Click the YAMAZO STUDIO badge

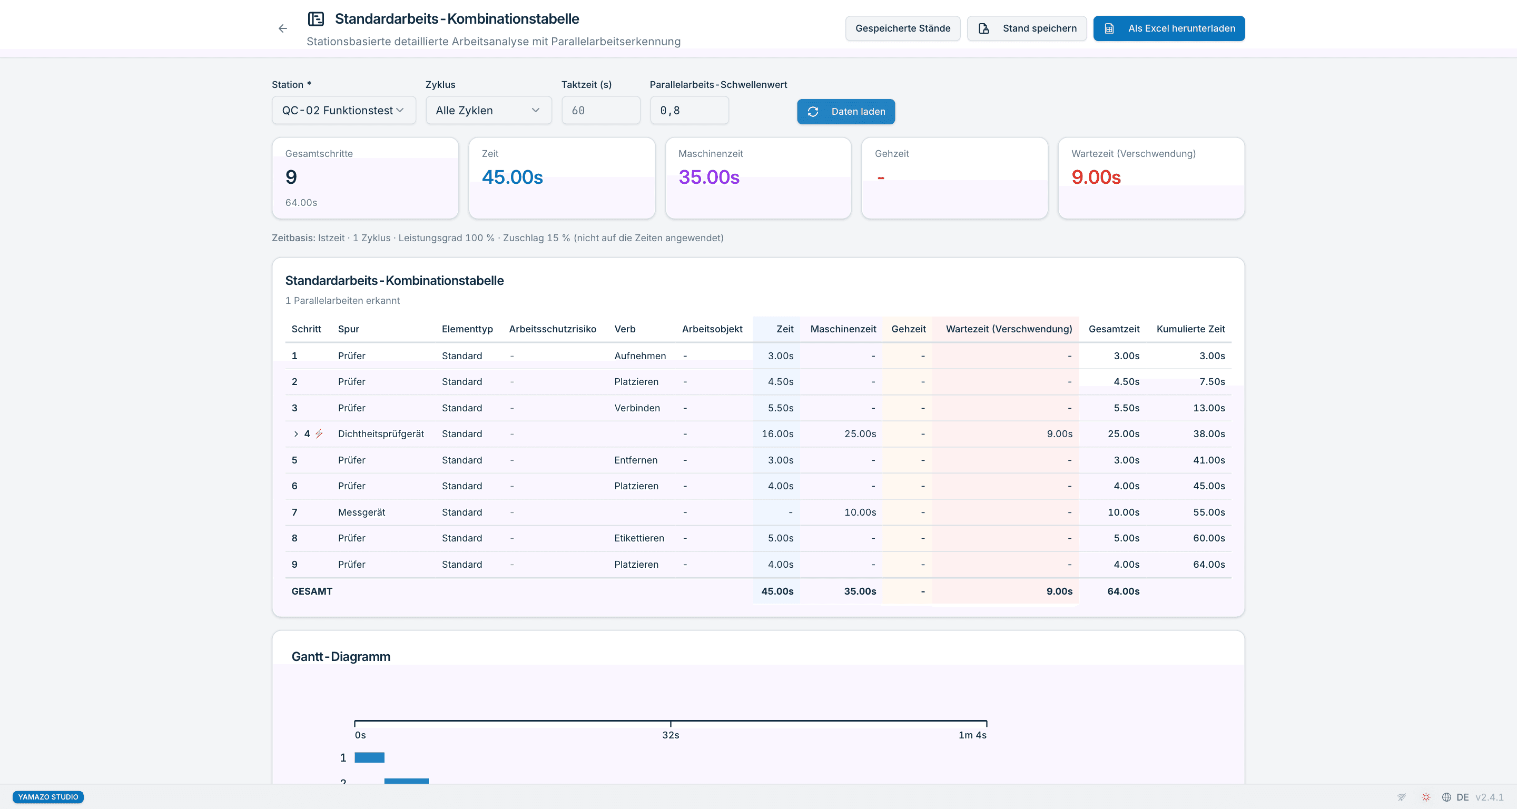pos(48,797)
